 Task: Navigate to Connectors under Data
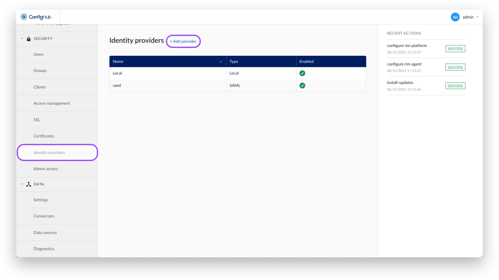click(x=44, y=216)
